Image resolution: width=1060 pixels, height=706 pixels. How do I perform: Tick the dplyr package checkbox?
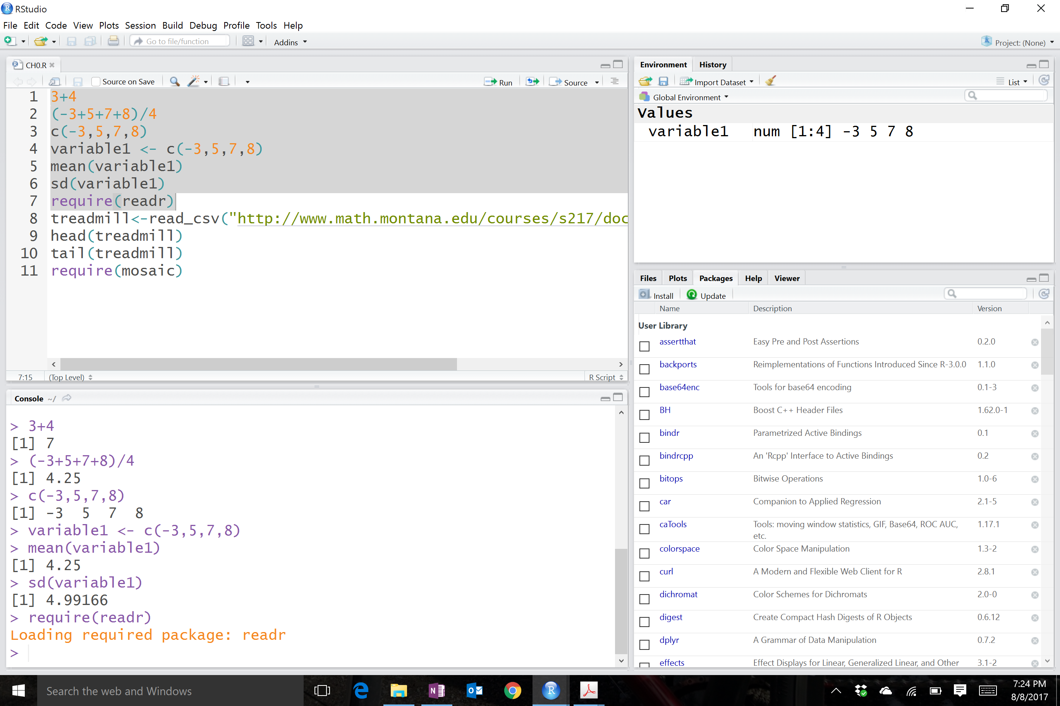click(644, 644)
